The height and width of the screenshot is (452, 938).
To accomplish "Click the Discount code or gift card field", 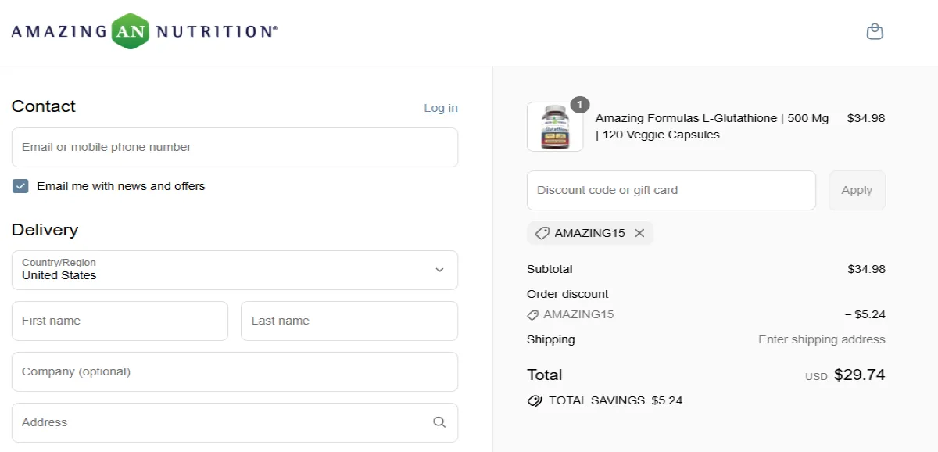I will click(x=671, y=190).
